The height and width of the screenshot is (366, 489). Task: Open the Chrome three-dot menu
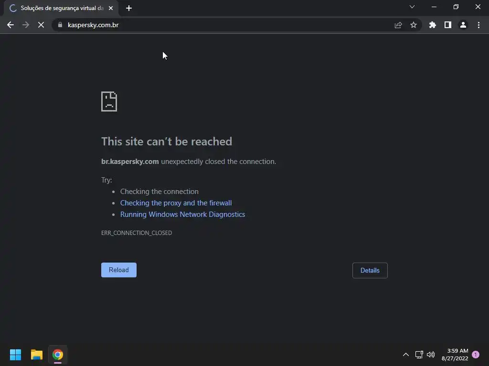(x=478, y=25)
